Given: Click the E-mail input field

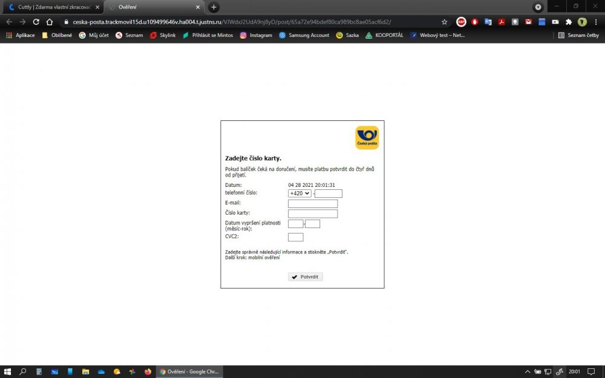Looking at the screenshot, I should [313, 204].
